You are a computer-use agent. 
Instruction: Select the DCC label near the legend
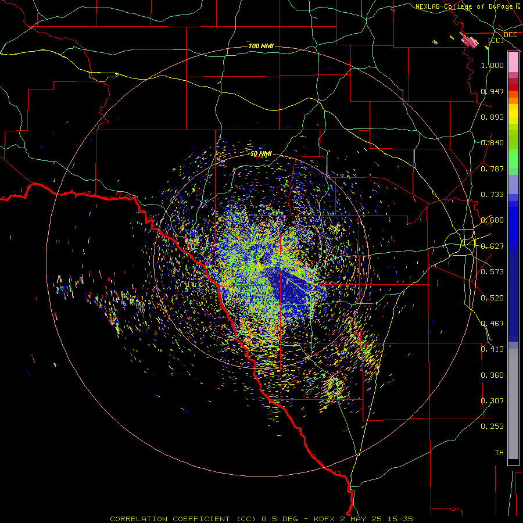click(510, 35)
